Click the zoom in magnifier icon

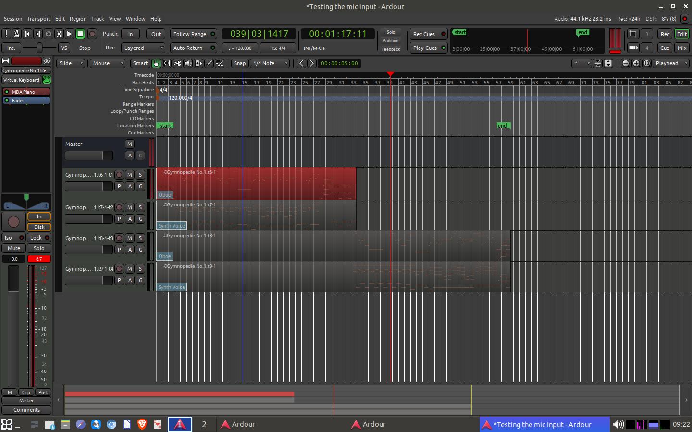pyautogui.click(x=636, y=63)
